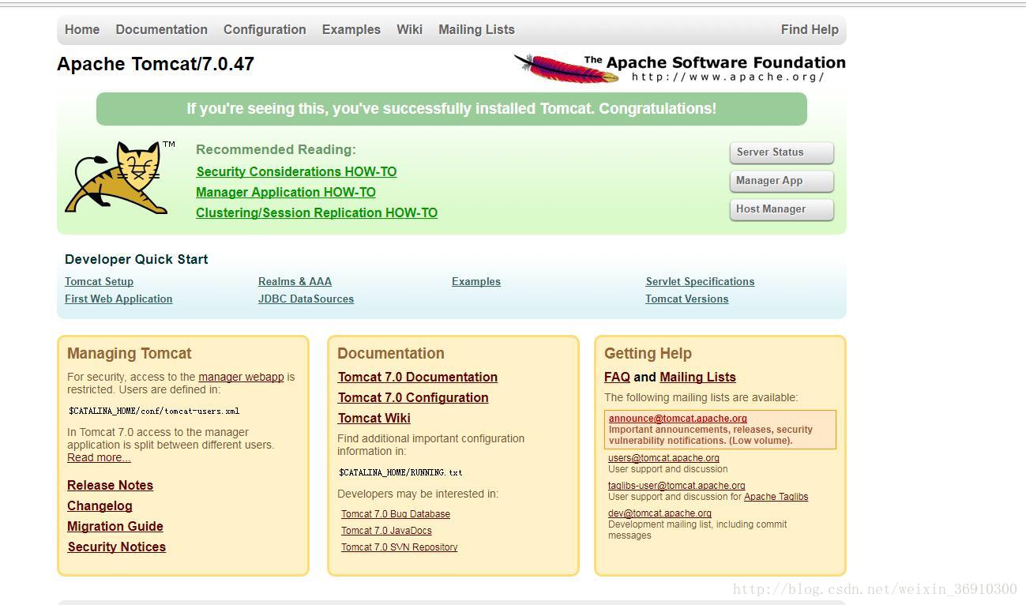Screen dimensions: 1026x605
Task: Click the Apache Software Foundation feather logo
Action: [679, 69]
